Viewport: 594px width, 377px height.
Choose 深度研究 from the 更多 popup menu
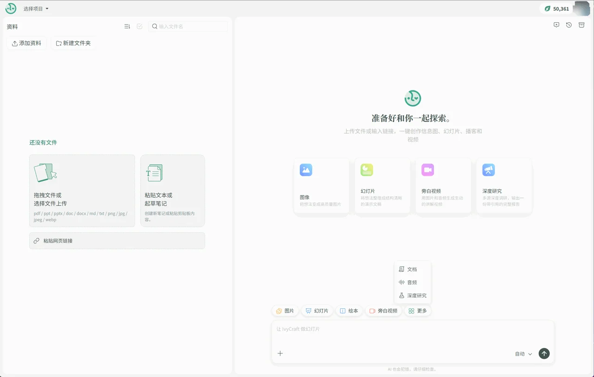pyautogui.click(x=413, y=295)
